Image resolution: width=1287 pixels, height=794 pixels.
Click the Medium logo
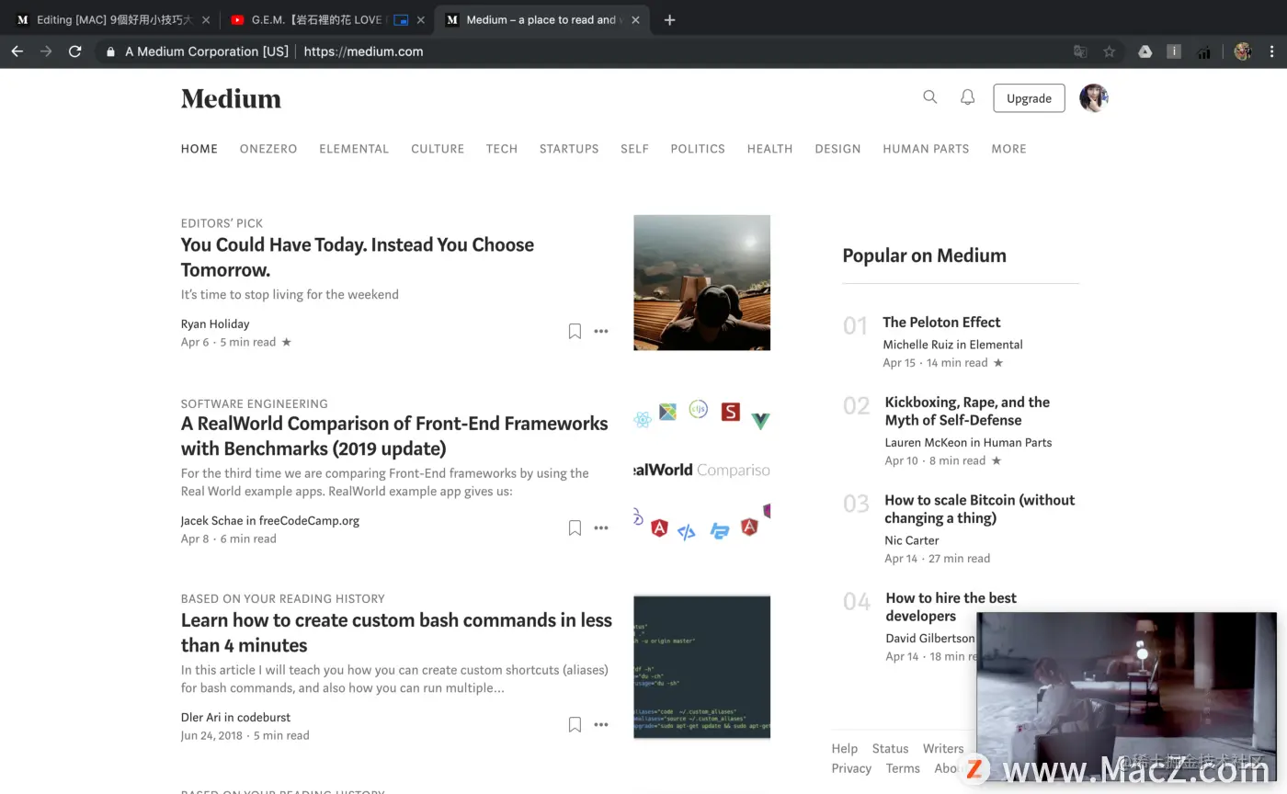231,98
